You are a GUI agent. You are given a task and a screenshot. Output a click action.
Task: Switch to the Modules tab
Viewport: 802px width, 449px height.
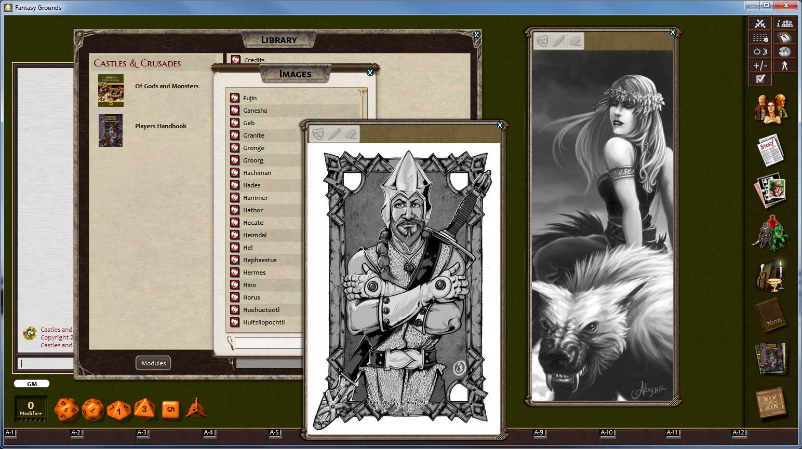point(153,363)
